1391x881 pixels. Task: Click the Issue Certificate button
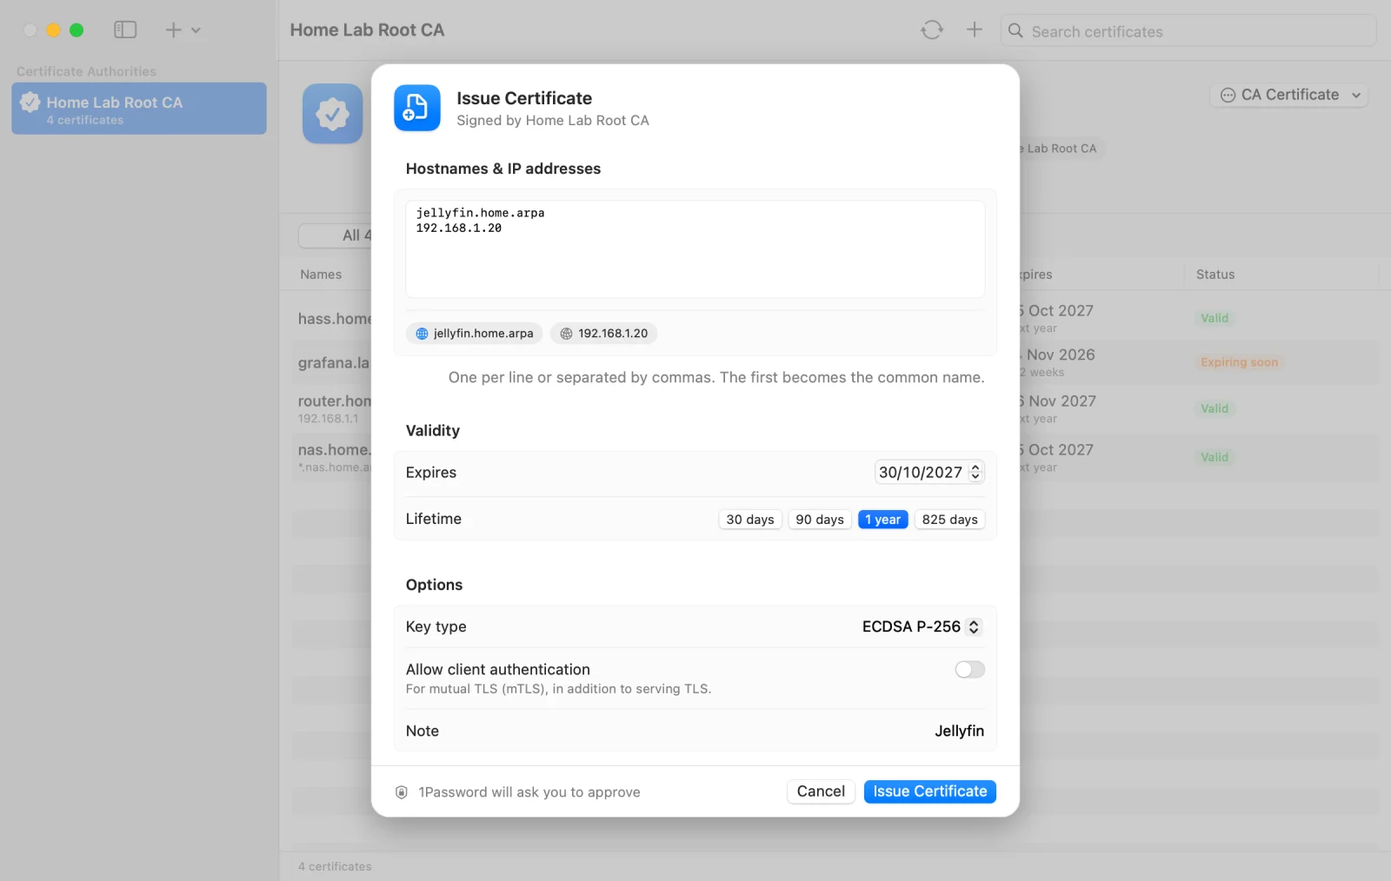929,792
